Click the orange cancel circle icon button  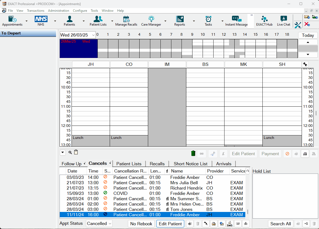pyautogui.click(x=287, y=154)
